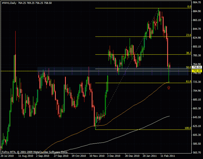Click the FxPro MT4 MetaQuotes copyright text

(35, 152)
